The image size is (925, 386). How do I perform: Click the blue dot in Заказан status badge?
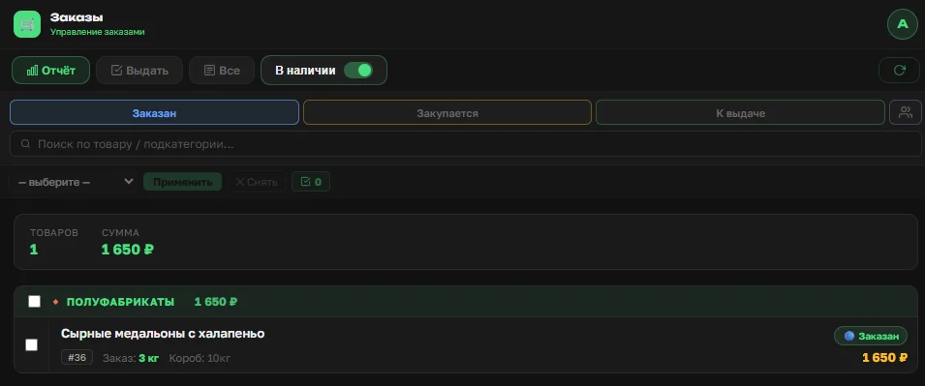(849, 336)
